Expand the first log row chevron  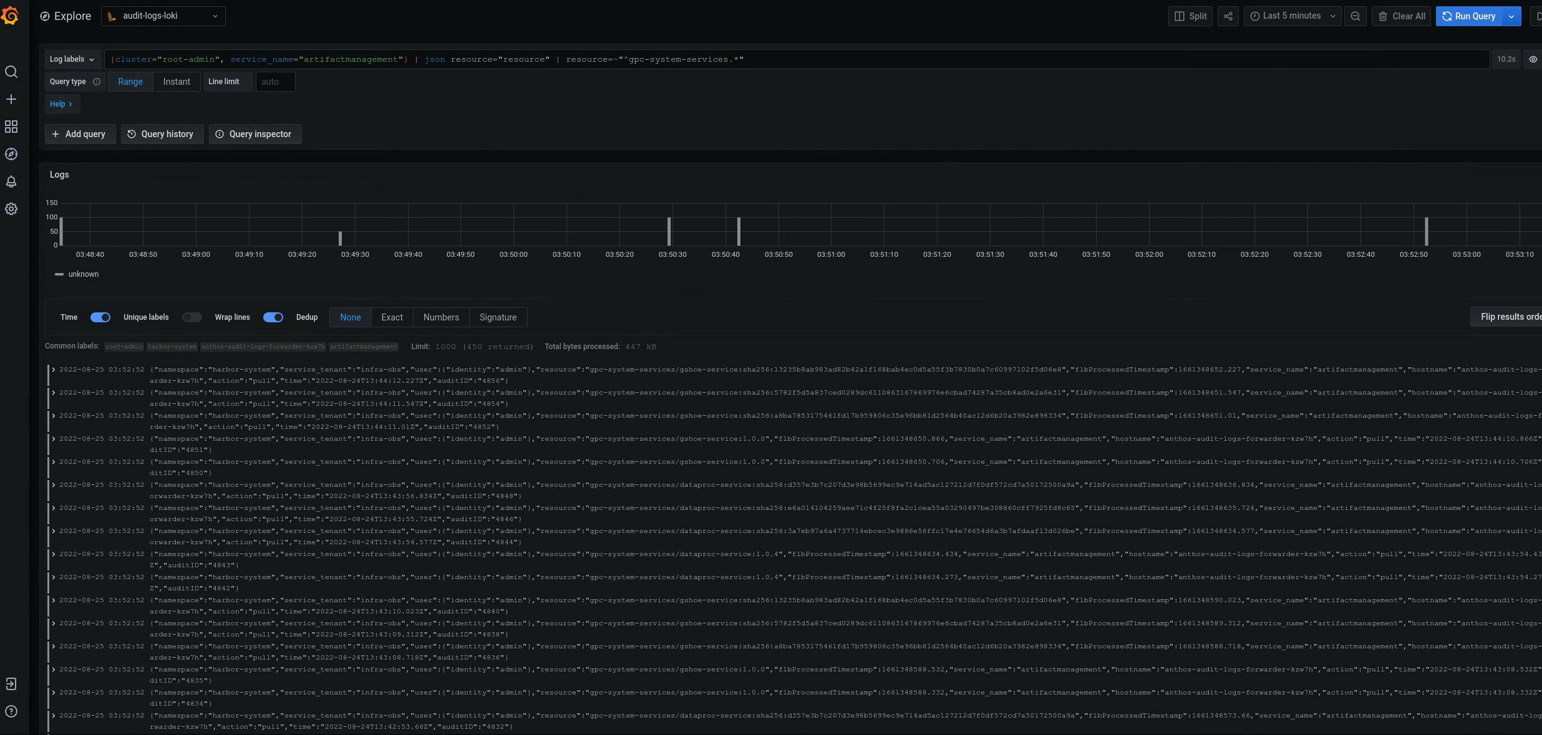click(54, 368)
